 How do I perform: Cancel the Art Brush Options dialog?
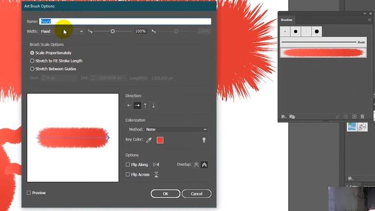196,193
